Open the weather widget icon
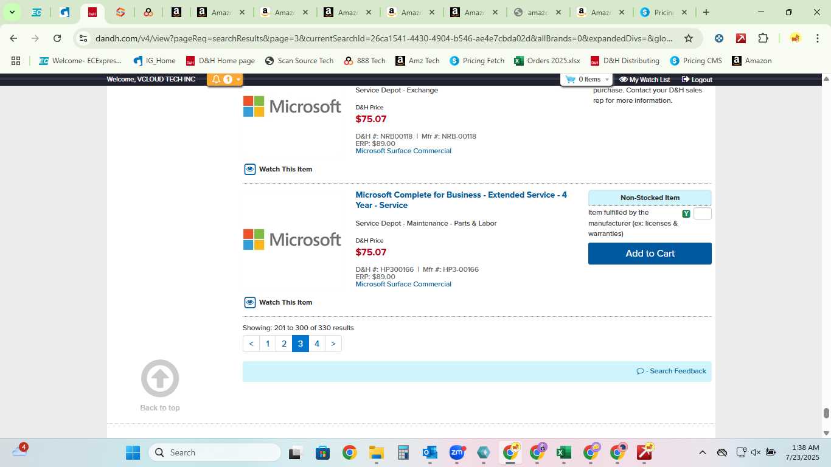The height and width of the screenshot is (467, 831). click(19, 451)
